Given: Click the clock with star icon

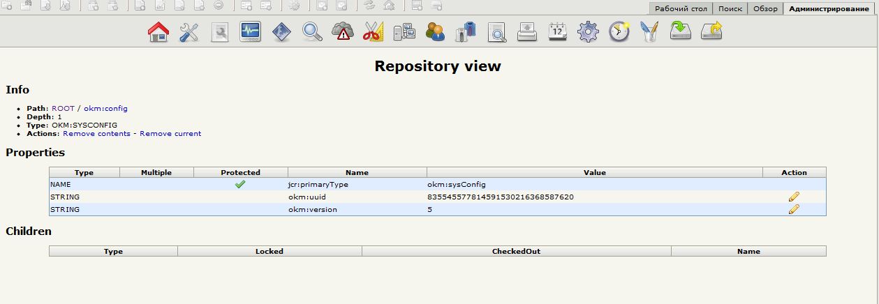Looking at the screenshot, I should click(619, 32).
